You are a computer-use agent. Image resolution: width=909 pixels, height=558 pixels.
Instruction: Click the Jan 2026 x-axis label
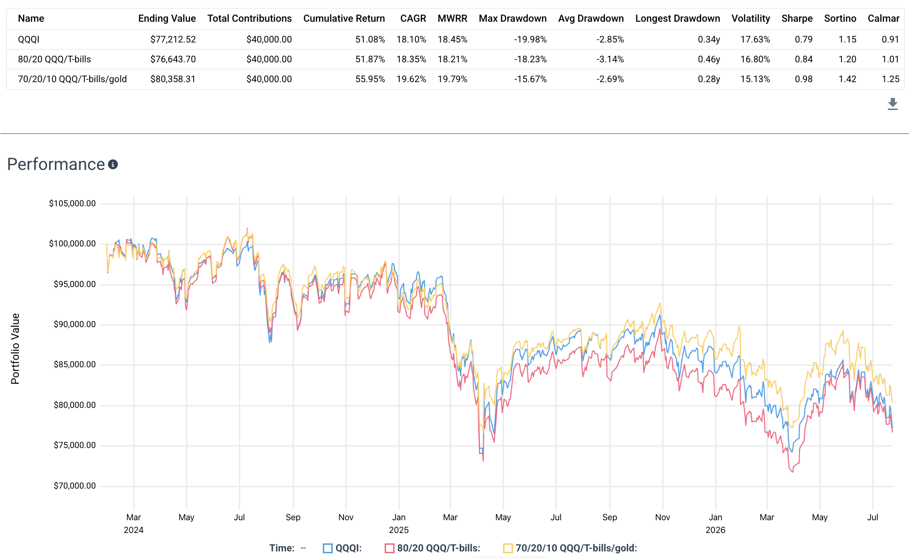(x=715, y=524)
